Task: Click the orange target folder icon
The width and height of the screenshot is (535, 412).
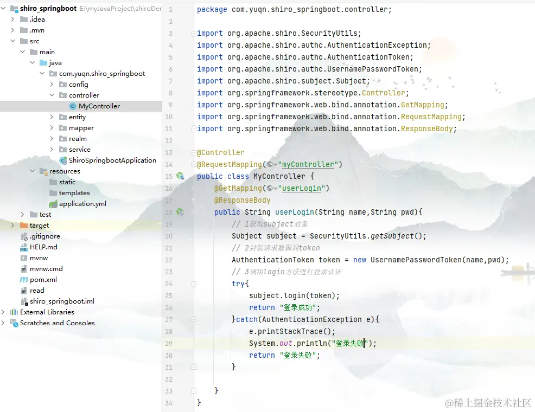Action: click(x=23, y=226)
